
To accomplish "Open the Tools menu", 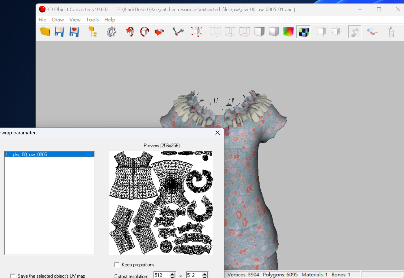I will [x=92, y=20].
